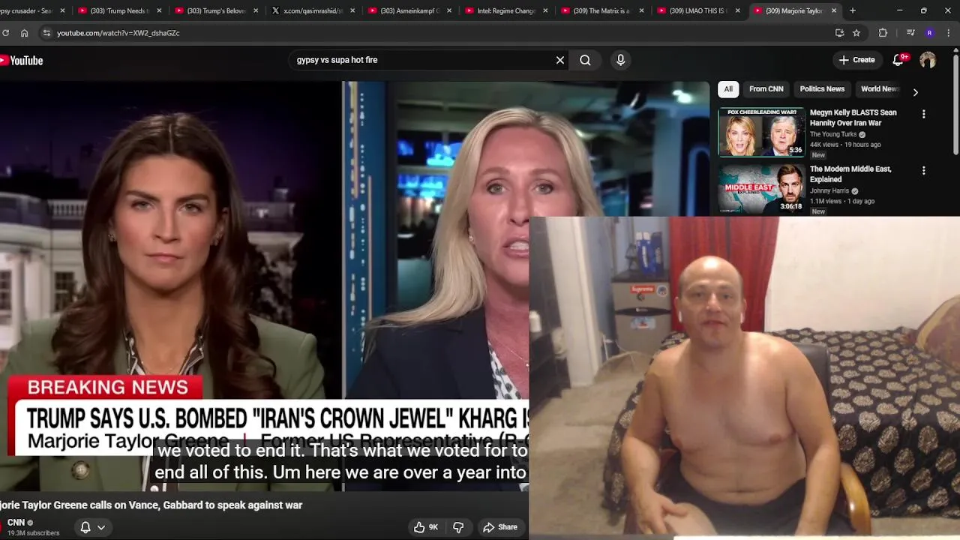This screenshot has width=960, height=540.
Task: Select the 'Politics News' filter chip
Action: coord(822,89)
